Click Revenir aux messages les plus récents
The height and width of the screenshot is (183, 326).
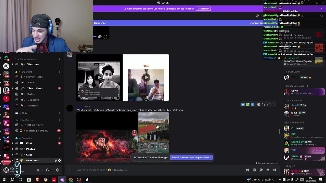pos(191,158)
